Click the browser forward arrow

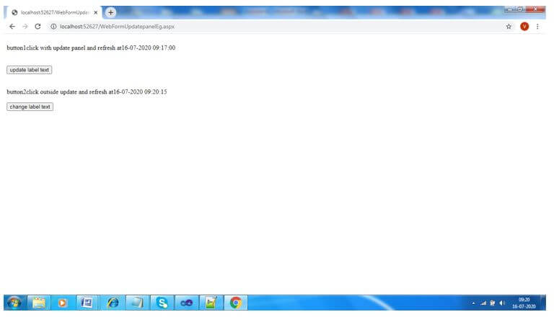[25, 27]
